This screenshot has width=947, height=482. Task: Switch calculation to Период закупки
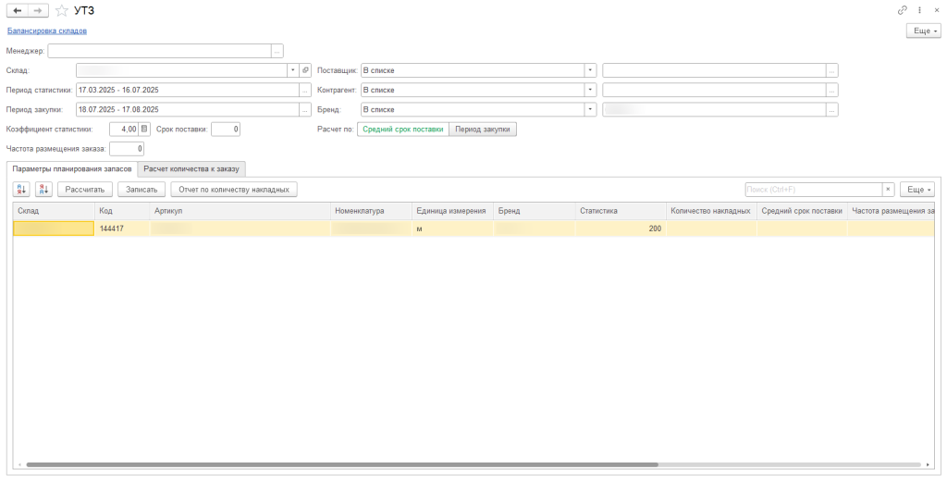pyautogui.click(x=483, y=130)
